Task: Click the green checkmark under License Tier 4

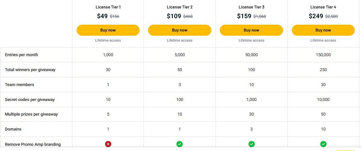Action: (x=323, y=144)
